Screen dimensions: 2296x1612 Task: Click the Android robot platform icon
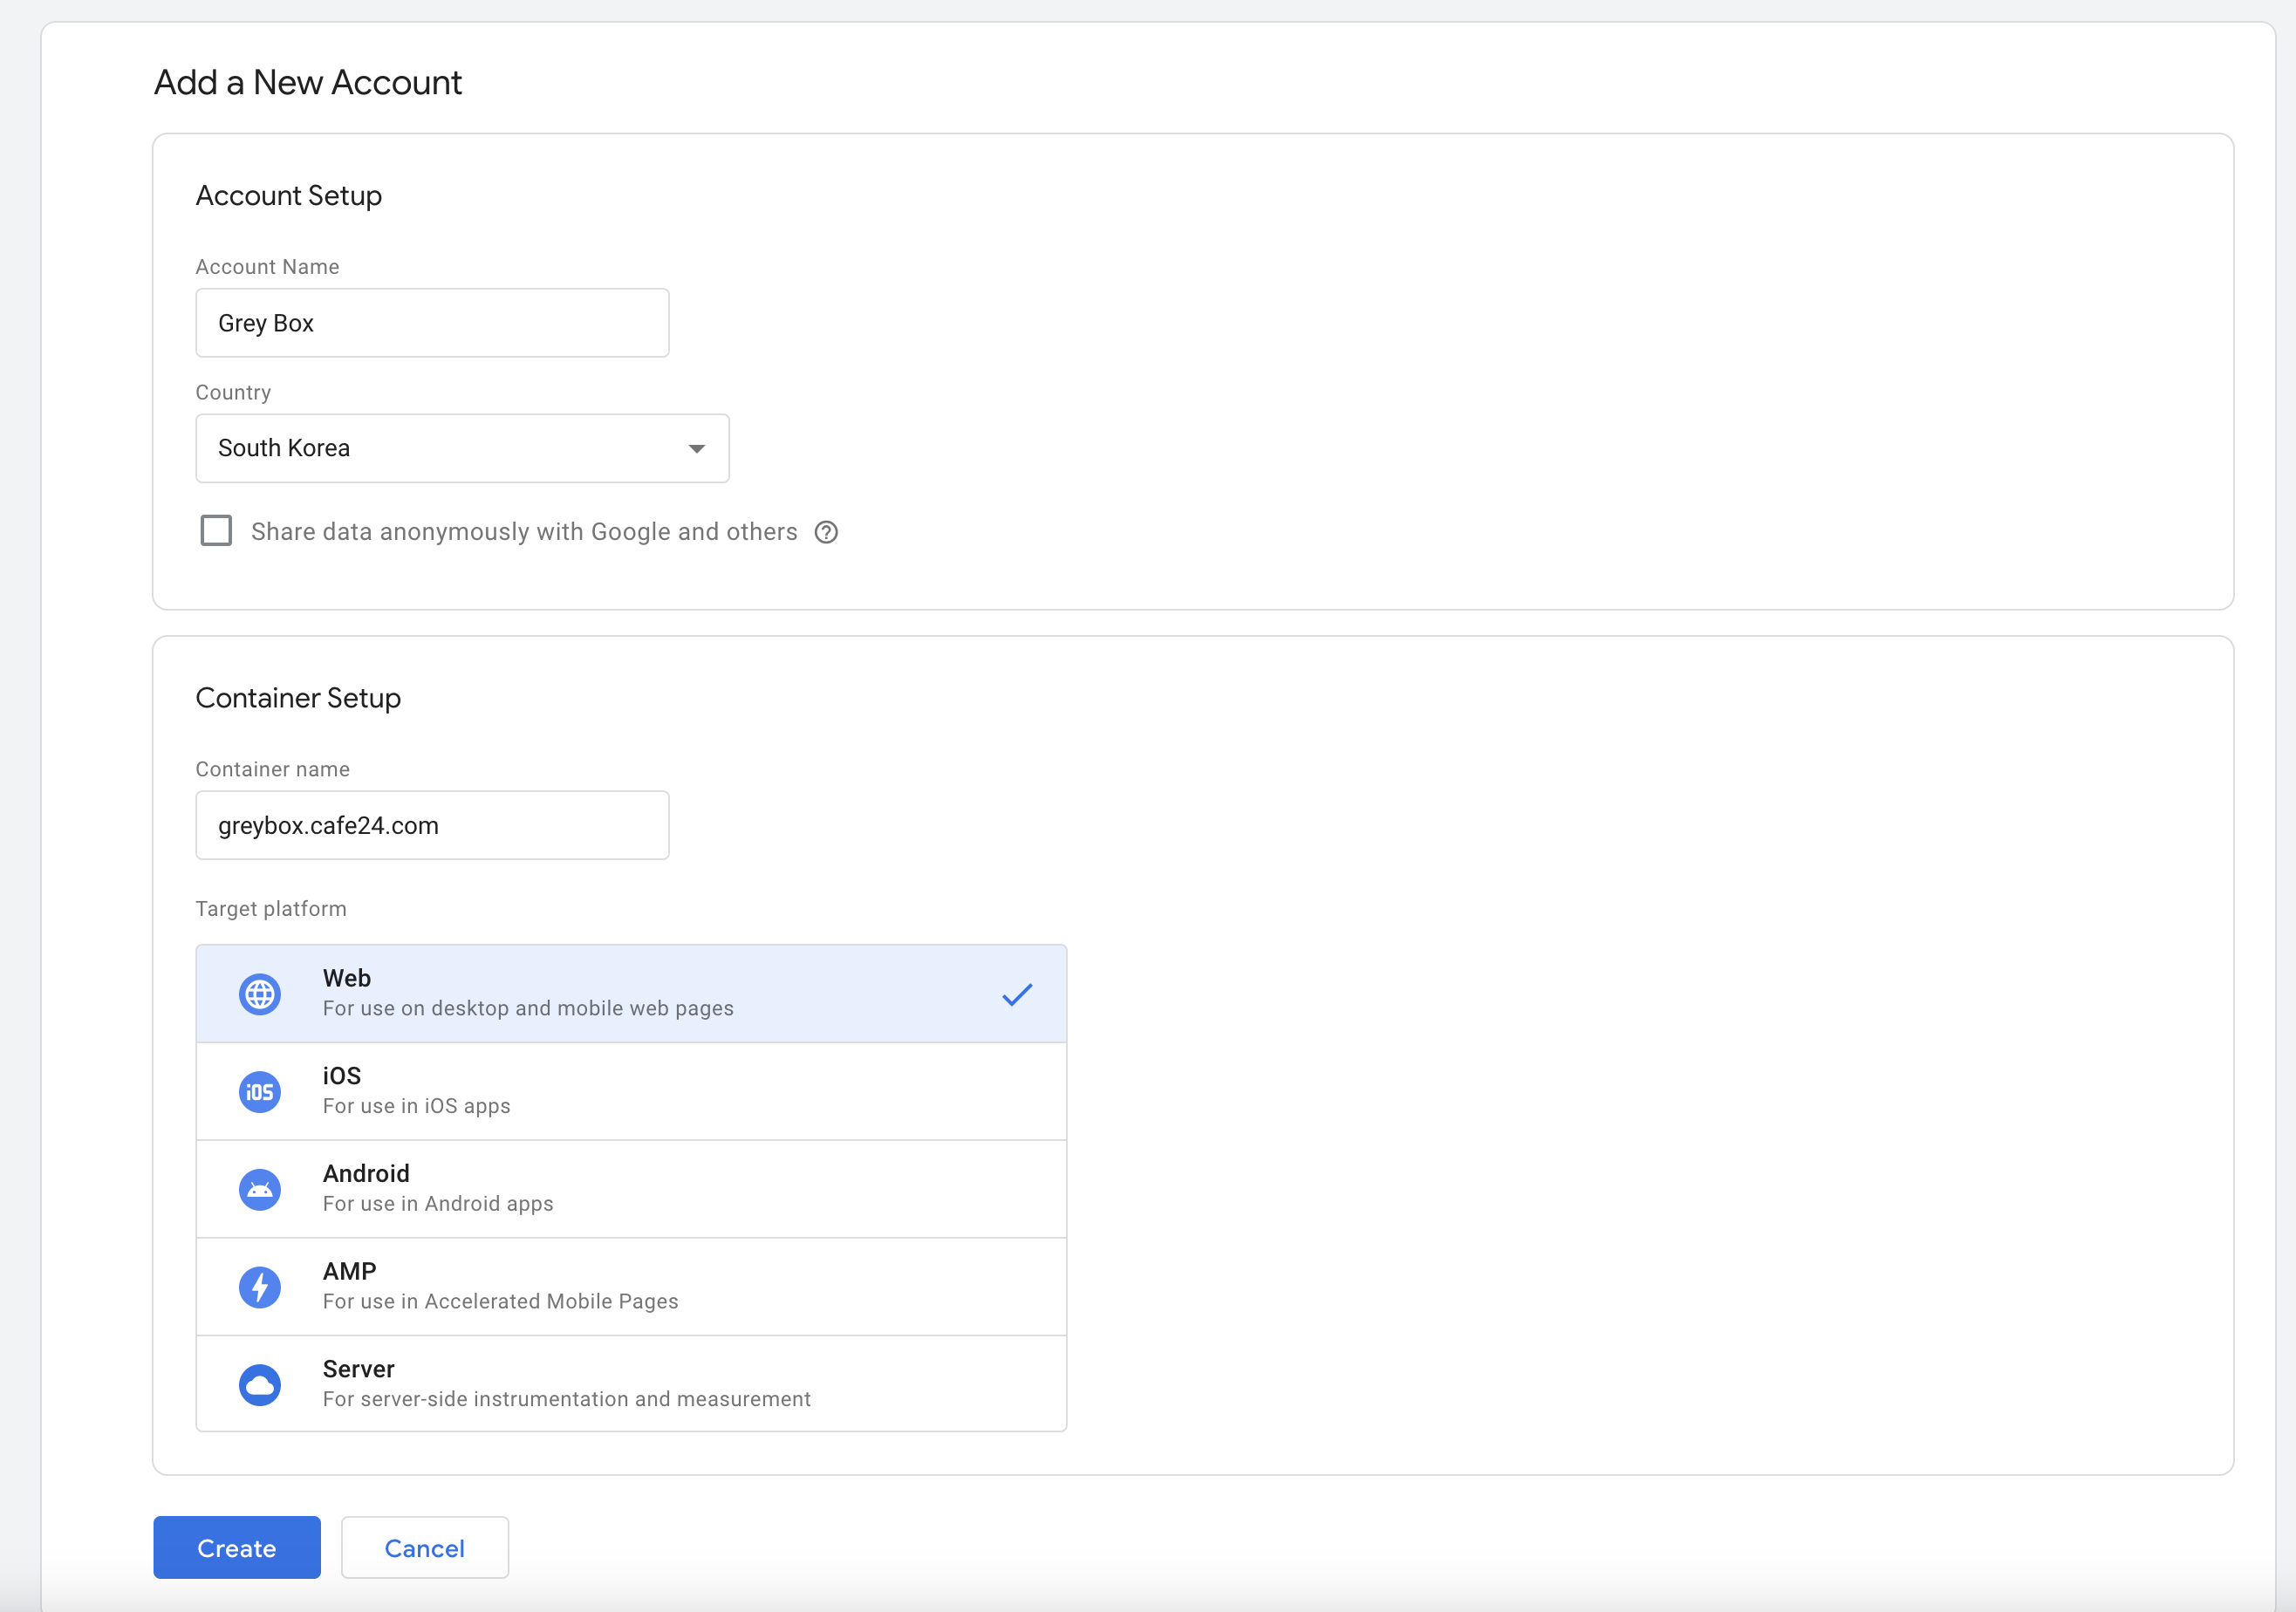(x=260, y=1189)
